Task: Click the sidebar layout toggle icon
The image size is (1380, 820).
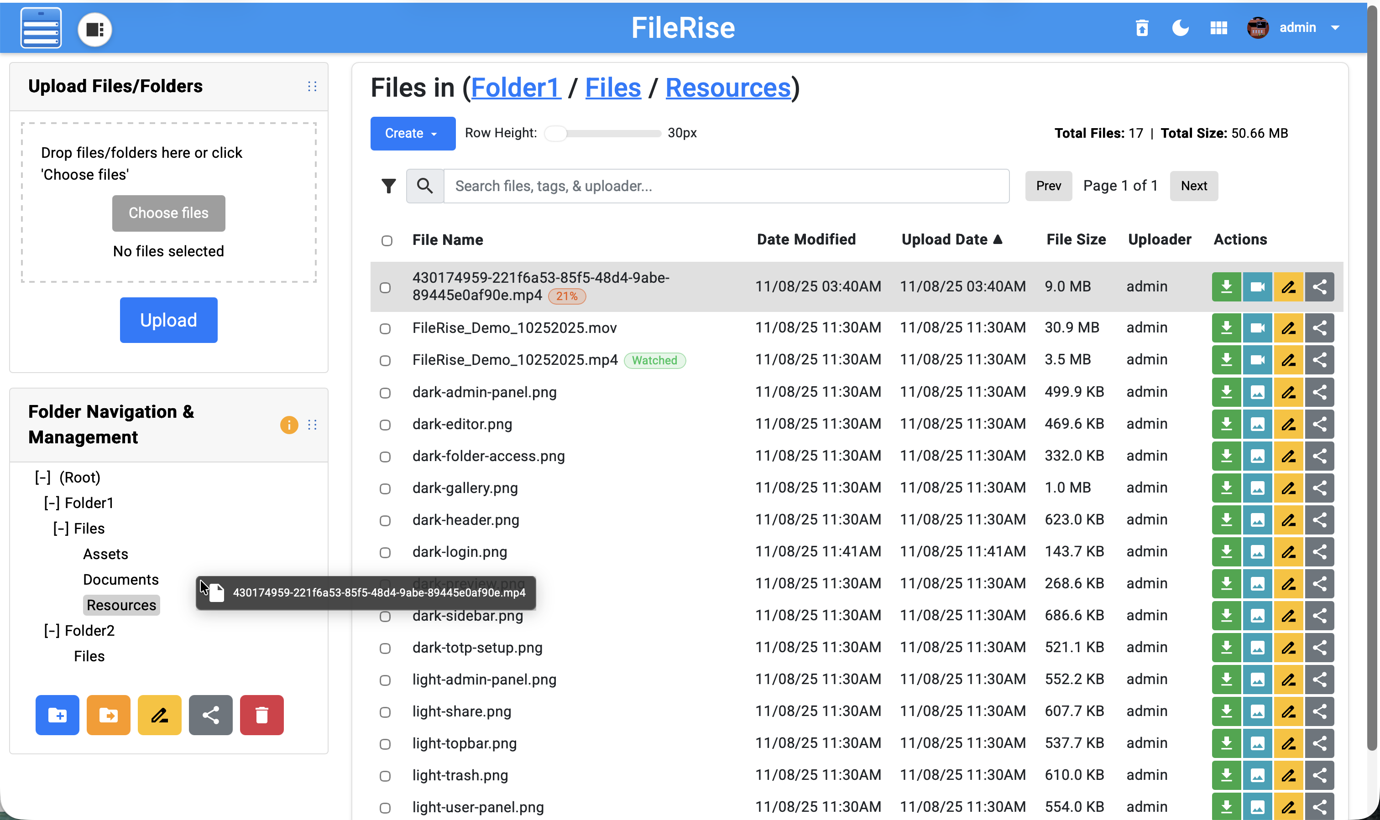Action: [94, 29]
